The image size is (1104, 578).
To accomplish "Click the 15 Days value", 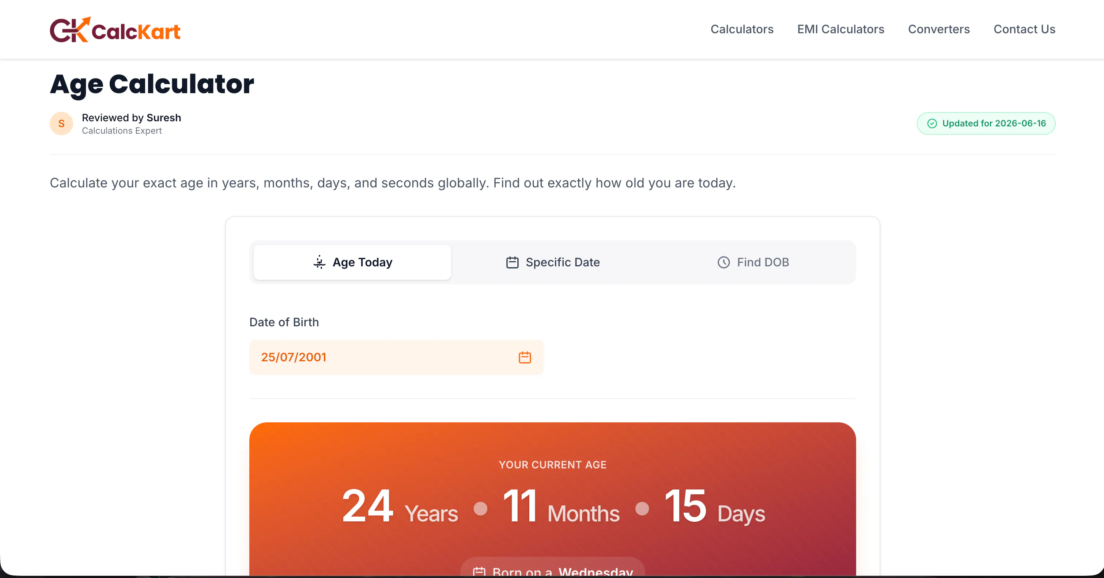I will pyautogui.click(x=715, y=507).
